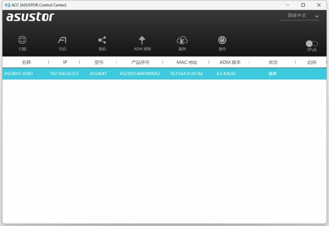Sort by the 状态 column header
Image resolution: width=329 pixels, height=226 pixels.
273,62
